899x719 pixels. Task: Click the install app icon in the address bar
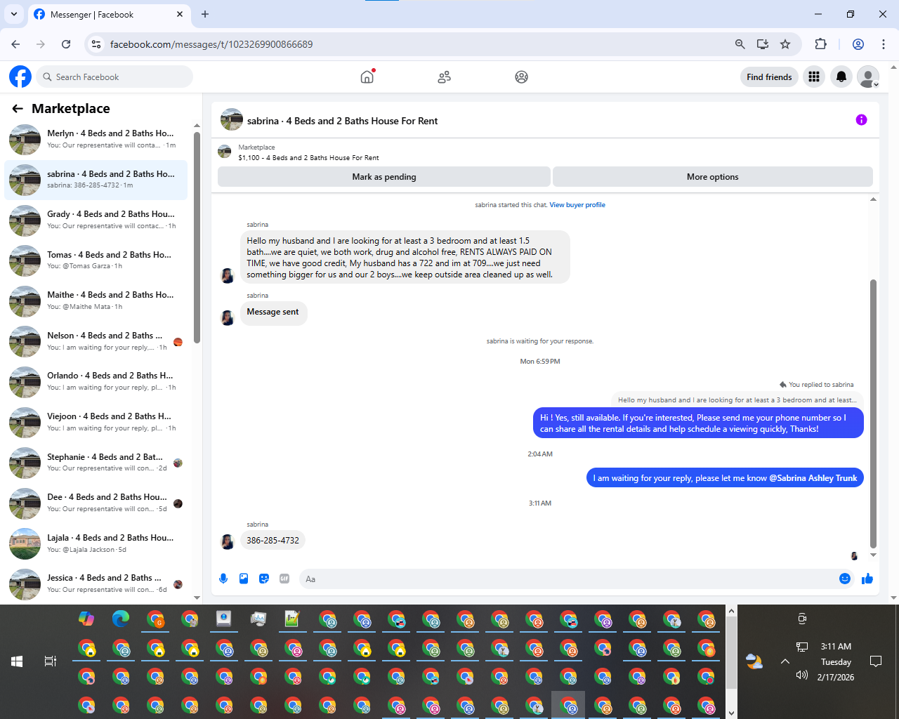click(763, 44)
